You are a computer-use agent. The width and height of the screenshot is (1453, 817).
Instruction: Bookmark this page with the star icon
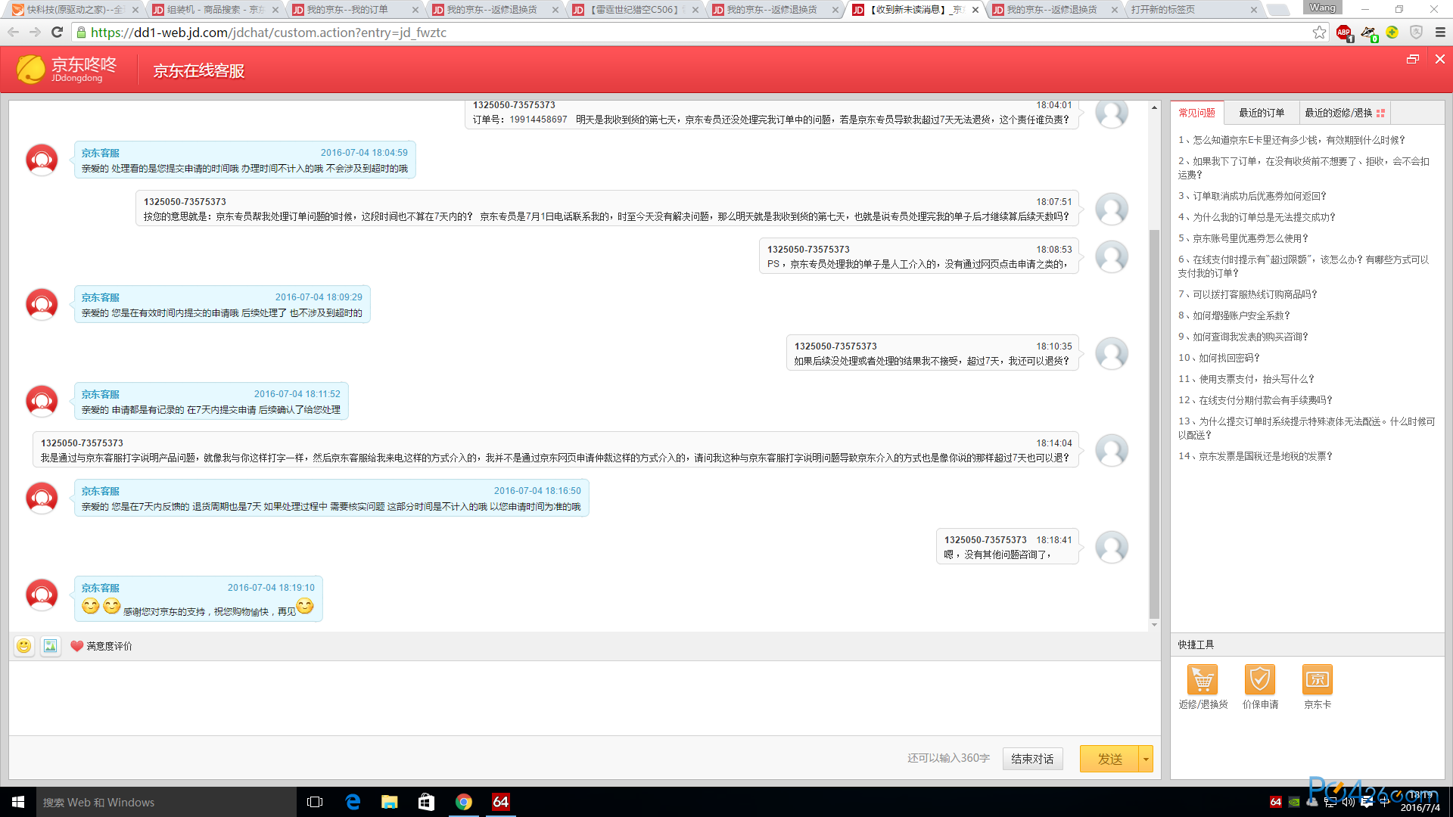click(x=1319, y=32)
